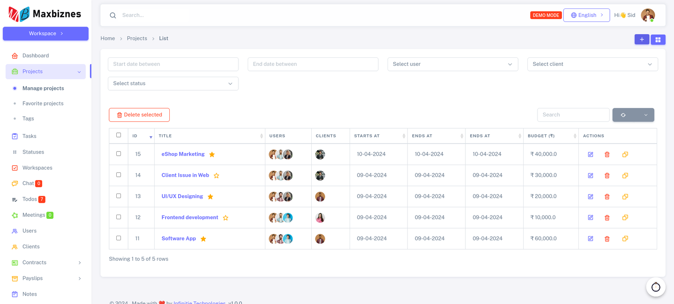The image size is (674, 304).
Task: Click the duplicate icon for Software App
Action: [625, 239]
